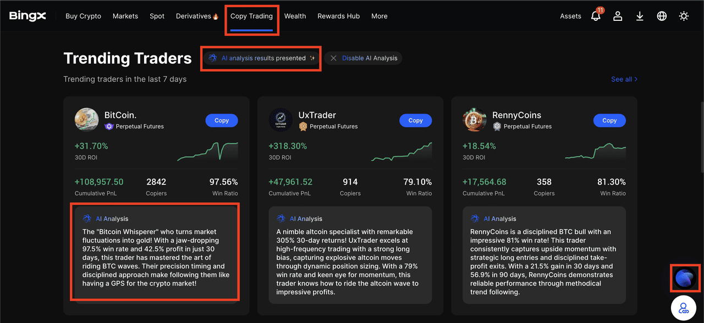
Task: Click the 97.56% win ratio
Action: coord(223,182)
